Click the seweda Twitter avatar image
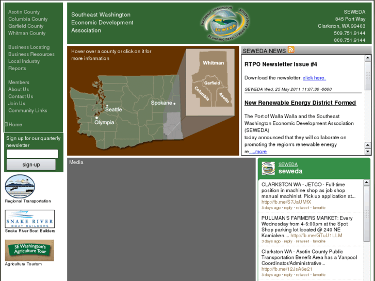This screenshot has width=375, height=281. [x=268, y=168]
